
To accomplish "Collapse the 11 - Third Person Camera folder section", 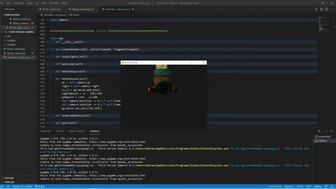I will tap(19, 32).
